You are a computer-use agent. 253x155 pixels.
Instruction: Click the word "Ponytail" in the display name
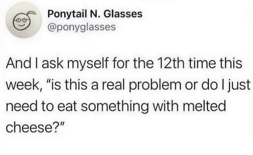coord(67,14)
